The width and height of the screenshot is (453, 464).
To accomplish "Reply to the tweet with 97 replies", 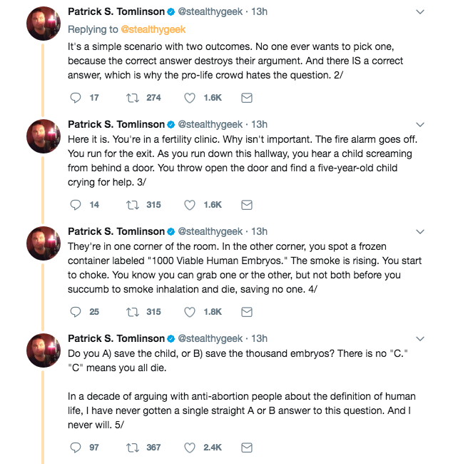I will pos(77,448).
